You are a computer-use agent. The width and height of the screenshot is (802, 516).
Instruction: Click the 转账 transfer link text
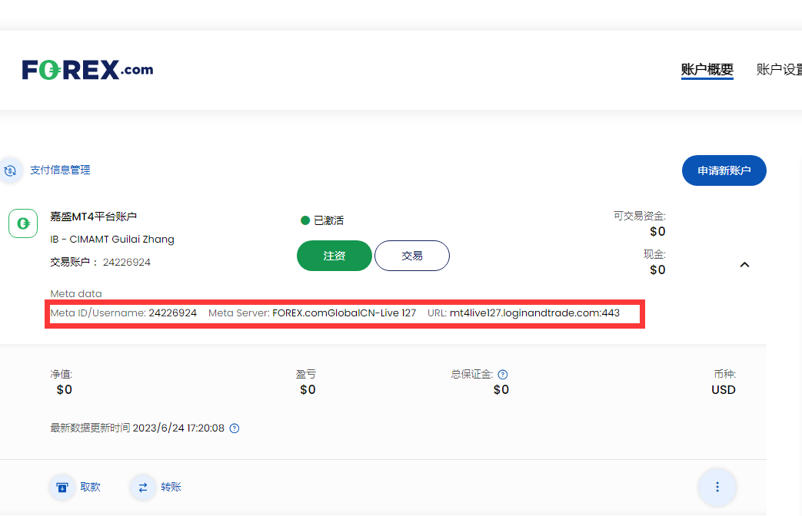(171, 487)
